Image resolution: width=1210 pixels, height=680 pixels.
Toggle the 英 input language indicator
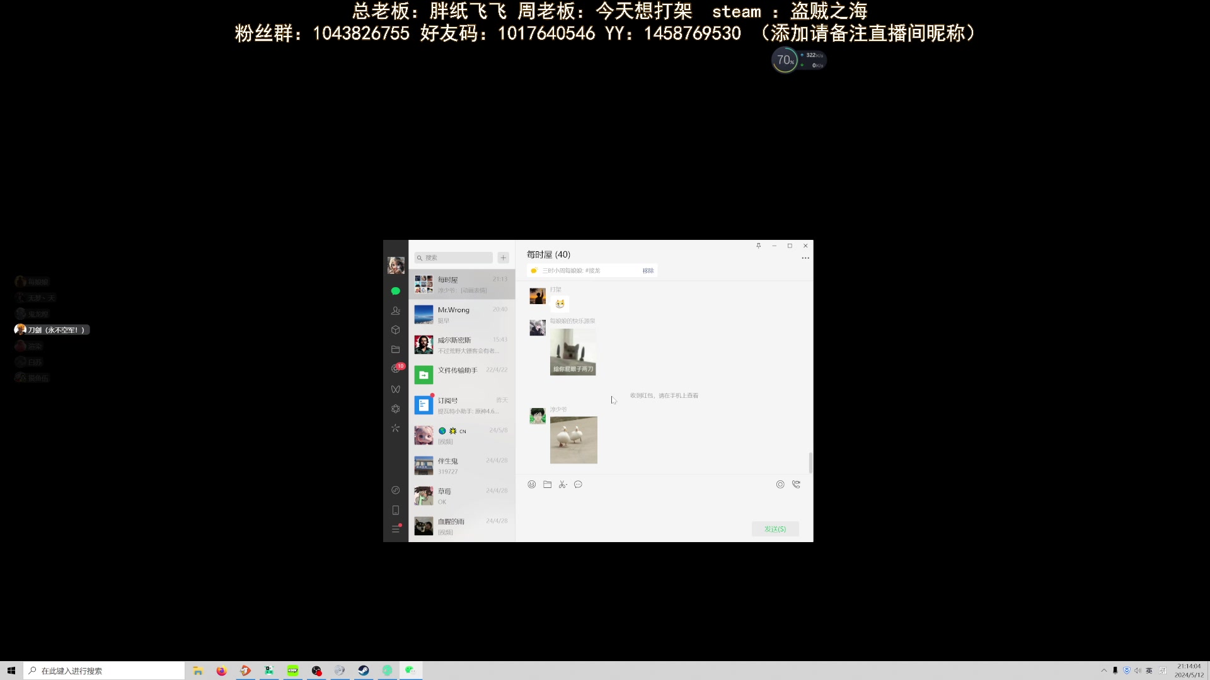tap(1149, 671)
